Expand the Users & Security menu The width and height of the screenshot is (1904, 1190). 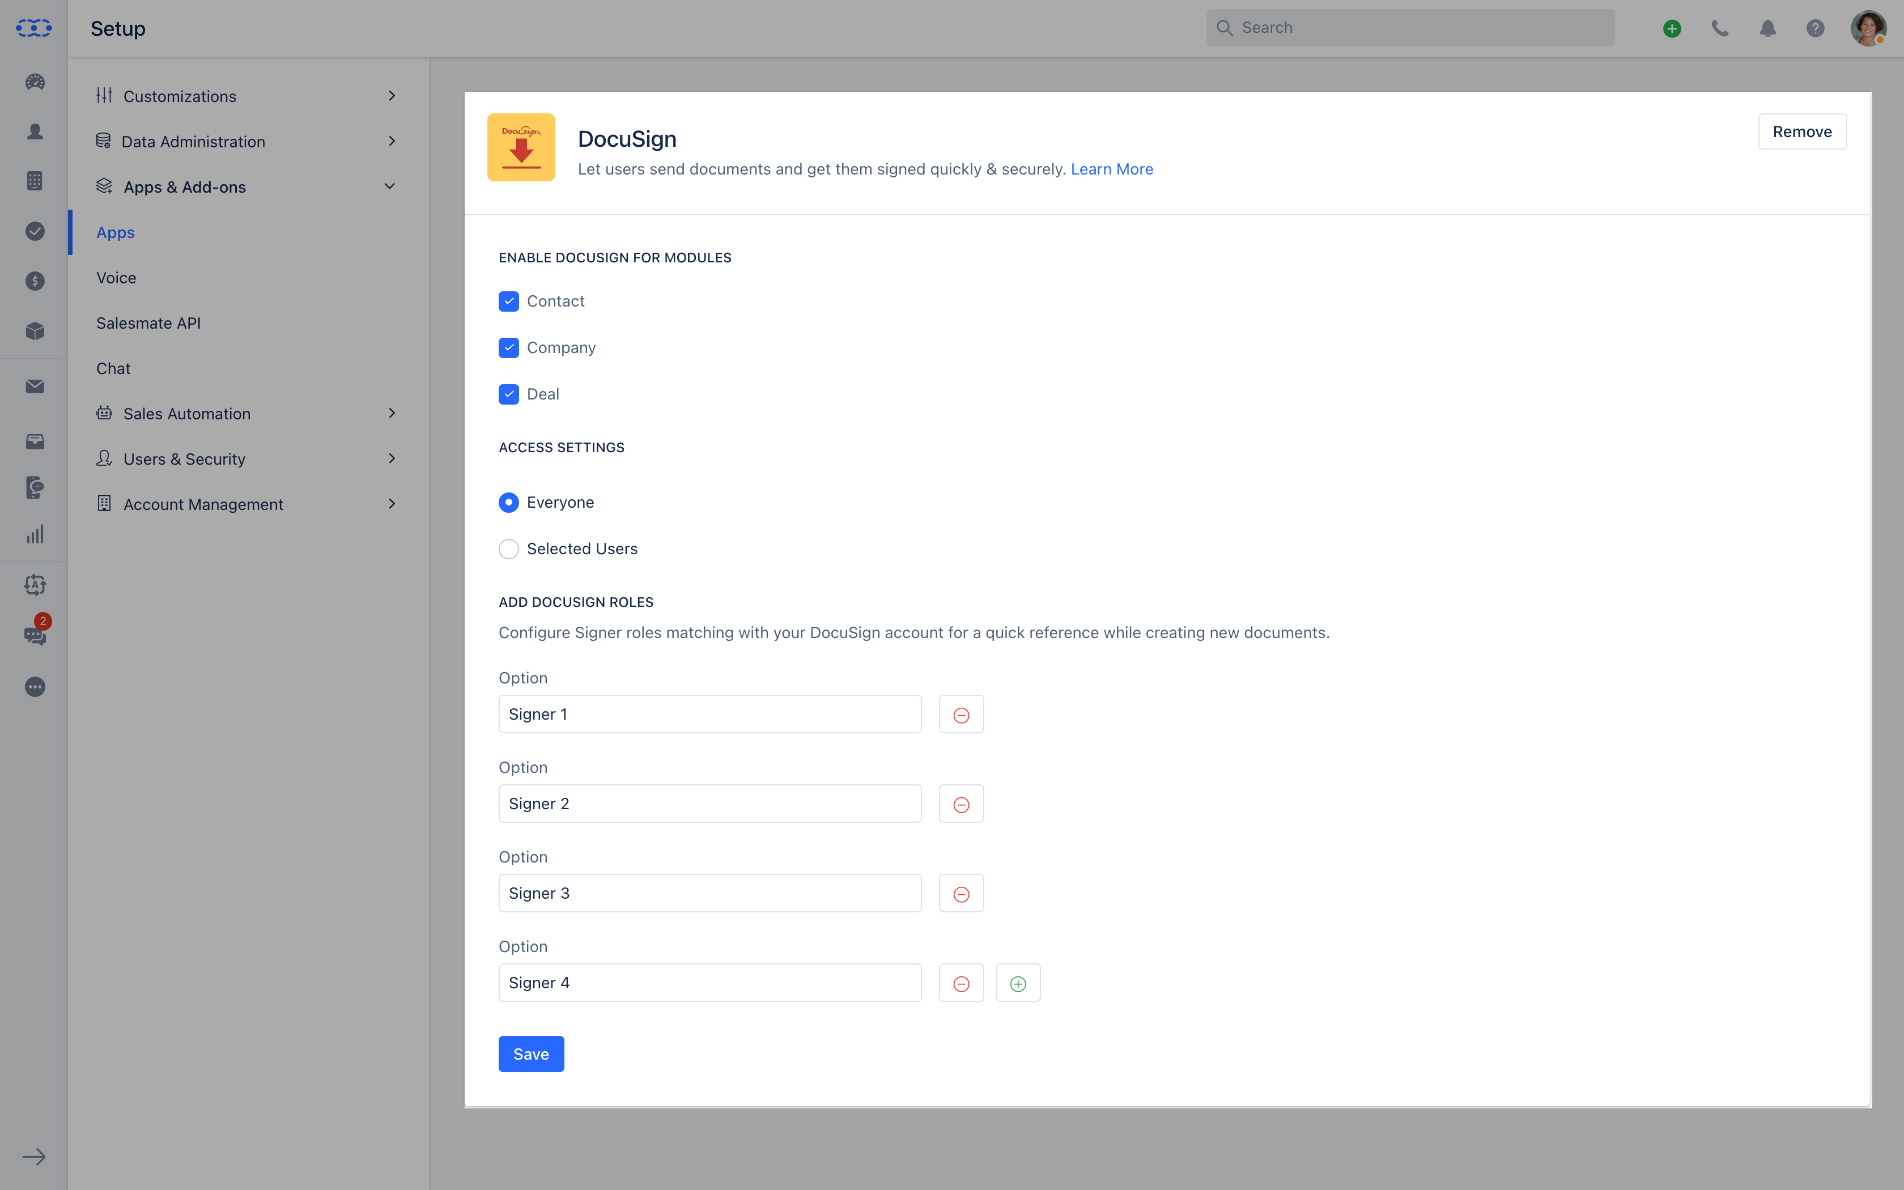pyautogui.click(x=248, y=459)
